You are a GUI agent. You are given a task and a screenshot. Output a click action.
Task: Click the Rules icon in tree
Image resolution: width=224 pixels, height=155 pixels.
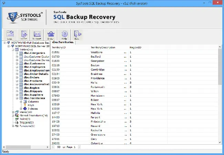coord(17,119)
